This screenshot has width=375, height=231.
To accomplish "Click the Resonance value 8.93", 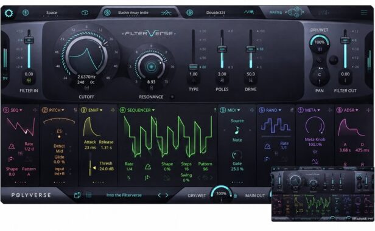I will [151, 82].
